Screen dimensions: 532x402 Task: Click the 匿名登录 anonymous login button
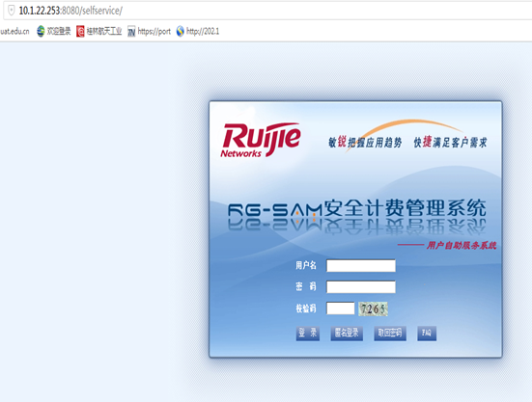347,334
